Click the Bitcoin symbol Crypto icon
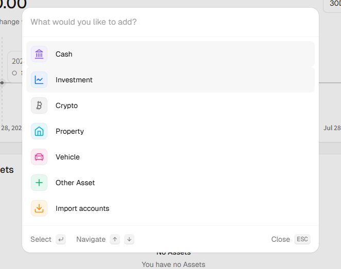 tap(39, 105)
